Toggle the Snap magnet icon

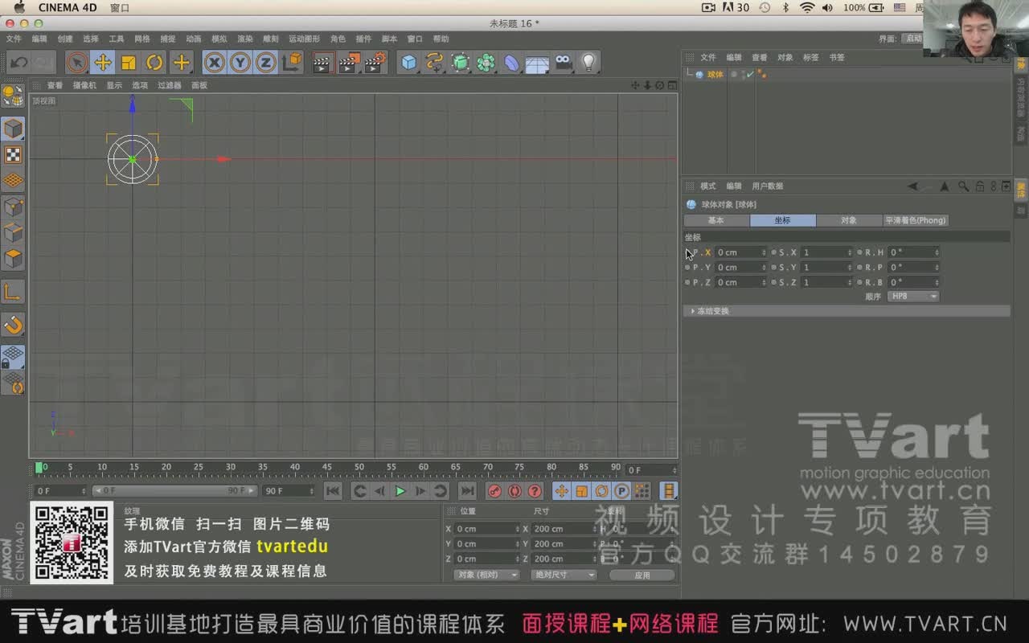[x=14, y=325]
